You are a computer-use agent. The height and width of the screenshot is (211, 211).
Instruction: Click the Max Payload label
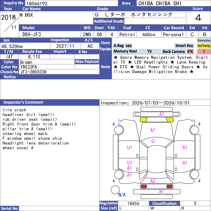click(87, 61)
